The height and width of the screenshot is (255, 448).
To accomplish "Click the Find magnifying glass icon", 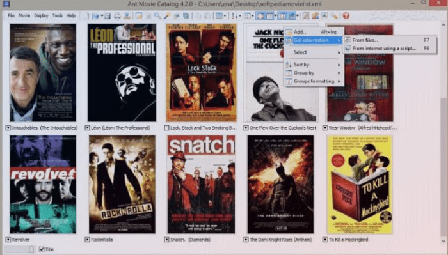I will [x=157, y=16].
